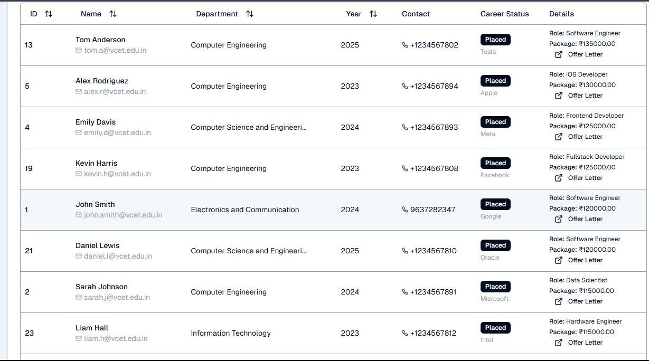Image resolution: width=649 pixels, height=361 pixels.
Task: Click the envelope icon beside emily.d@vcet.edu.in
Action: pos(79,132)
